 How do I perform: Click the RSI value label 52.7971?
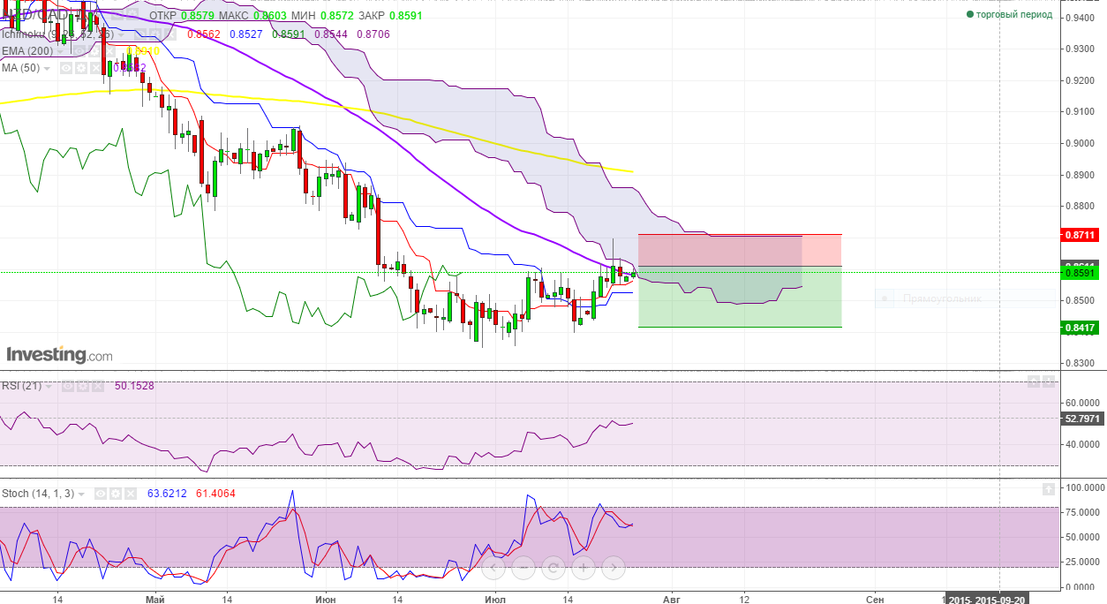[1081, 419]
